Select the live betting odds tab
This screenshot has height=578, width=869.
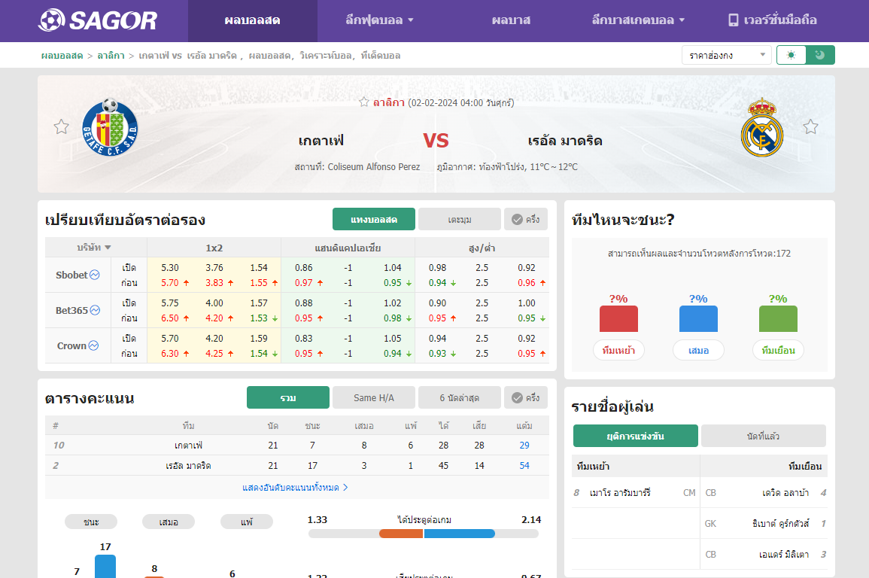[x=373, y=220]
